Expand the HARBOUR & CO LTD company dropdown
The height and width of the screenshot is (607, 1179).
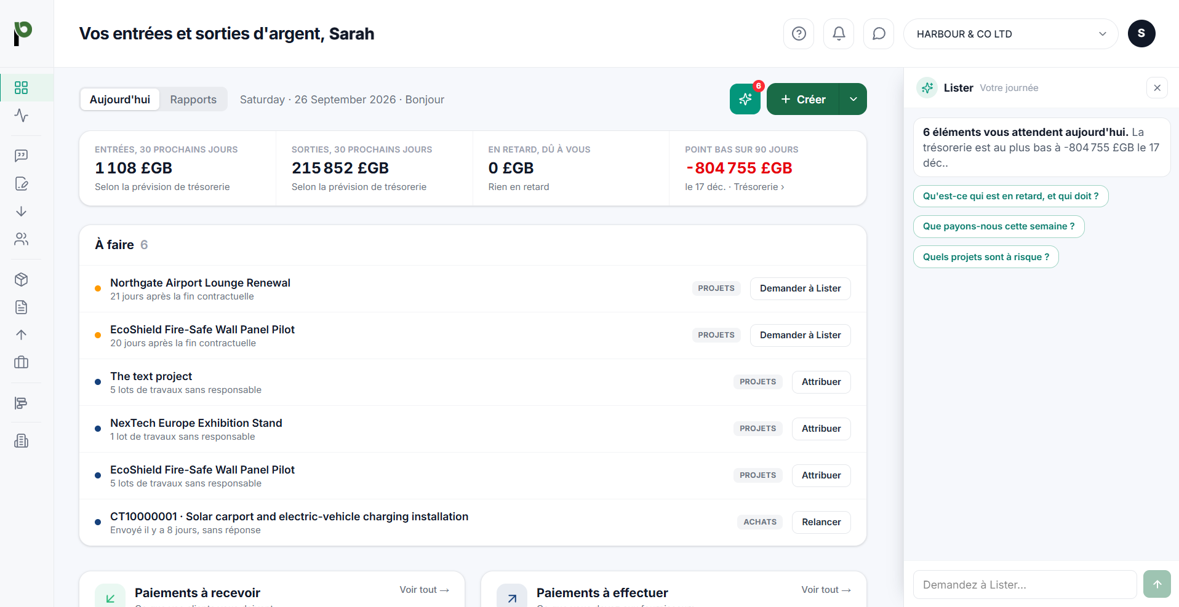point(1010,34)
